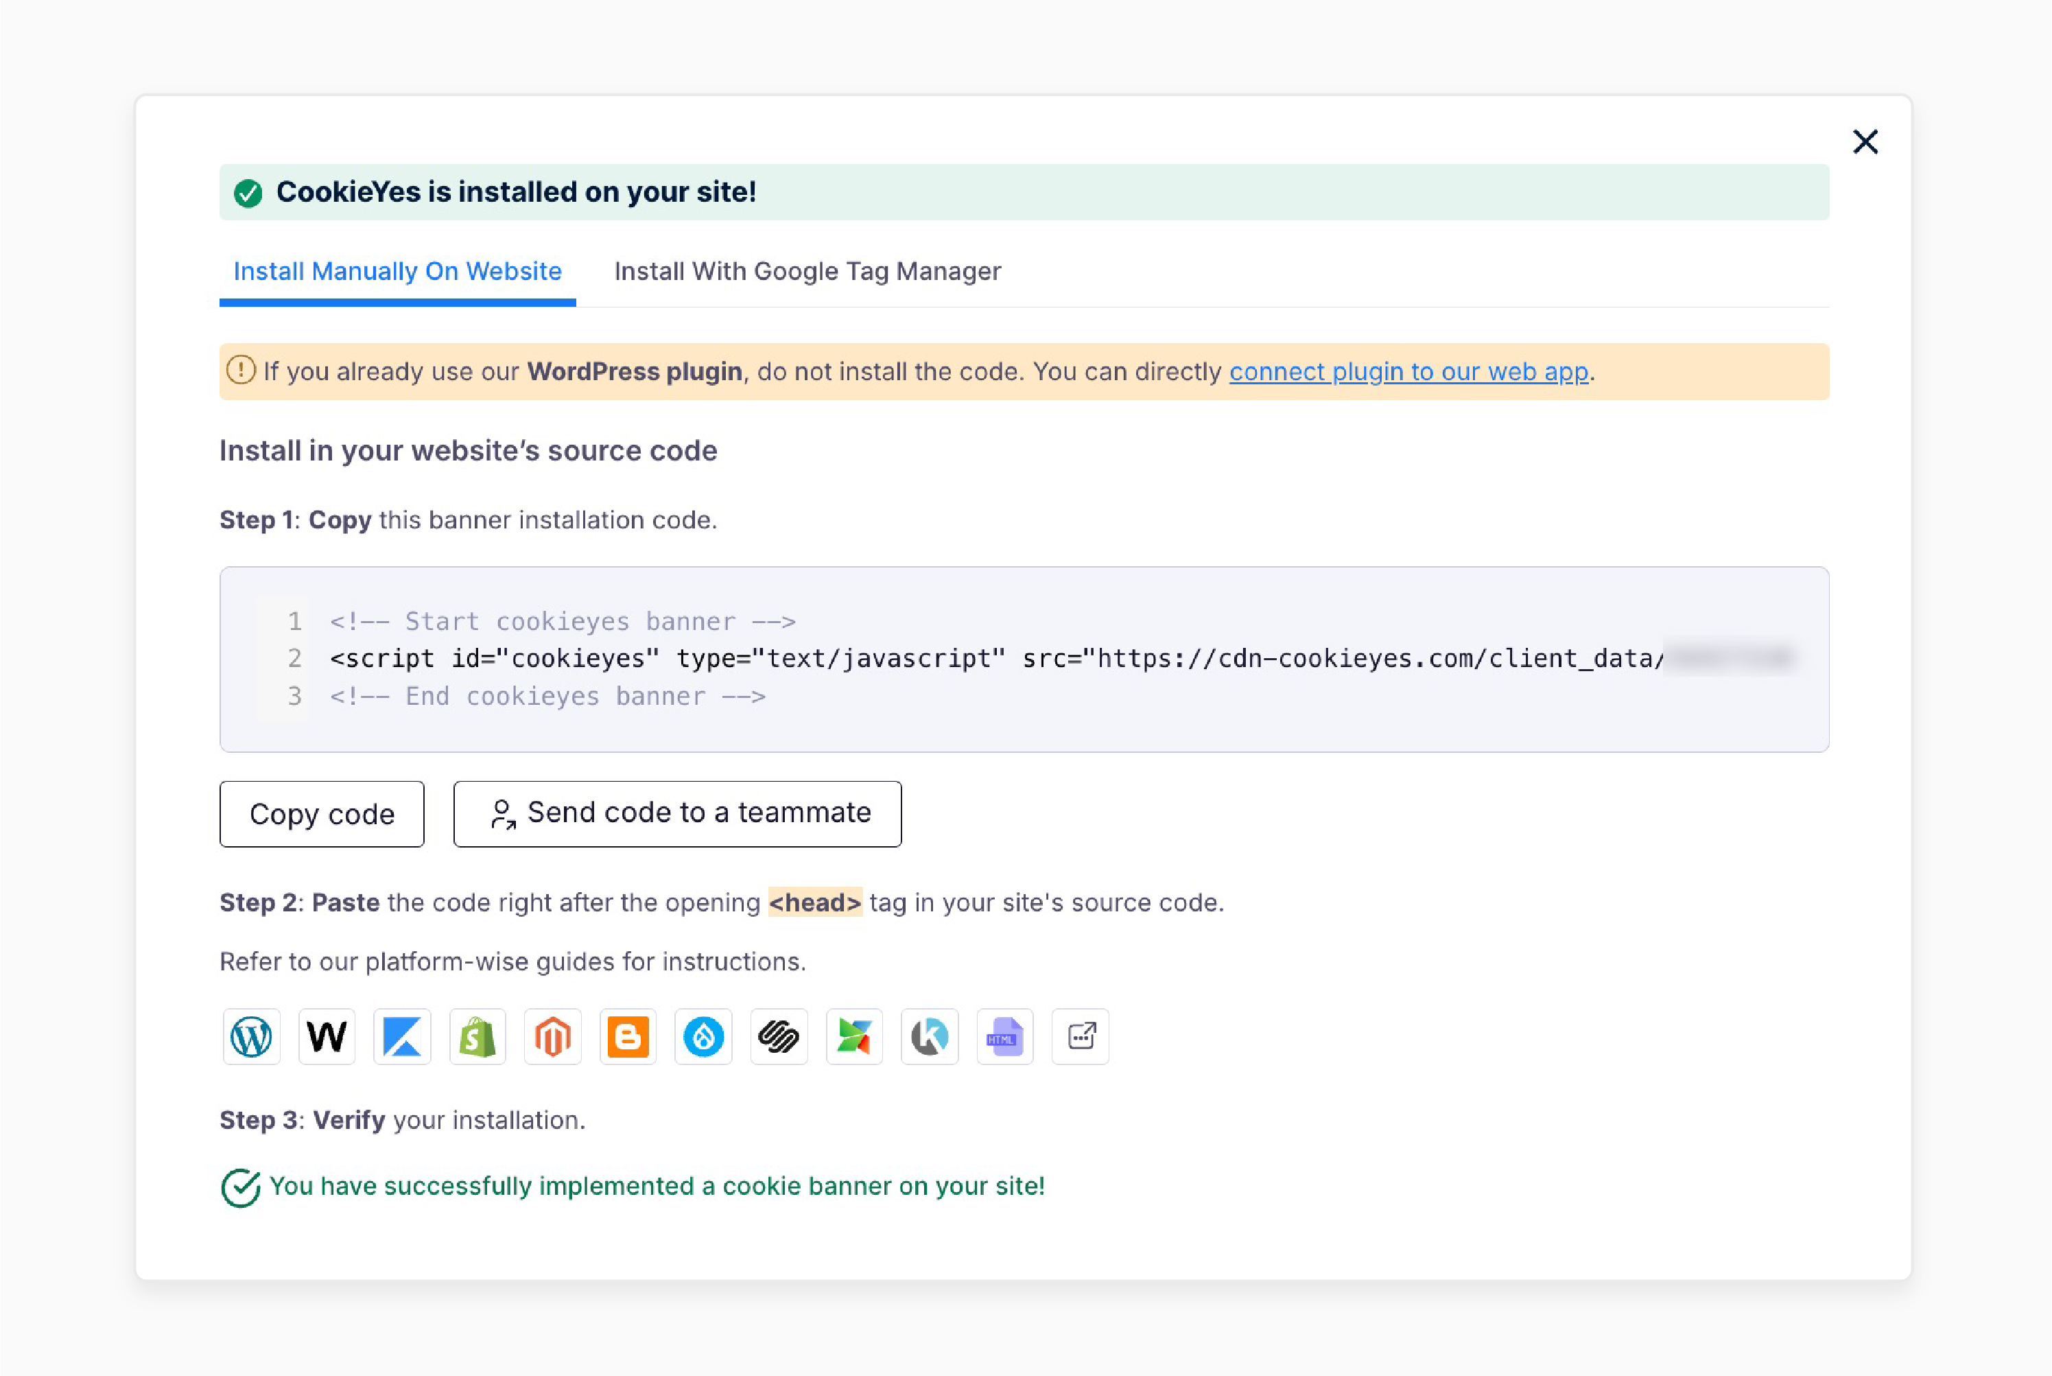Click the Install in your website's source code heading

[x=469, y=451]
